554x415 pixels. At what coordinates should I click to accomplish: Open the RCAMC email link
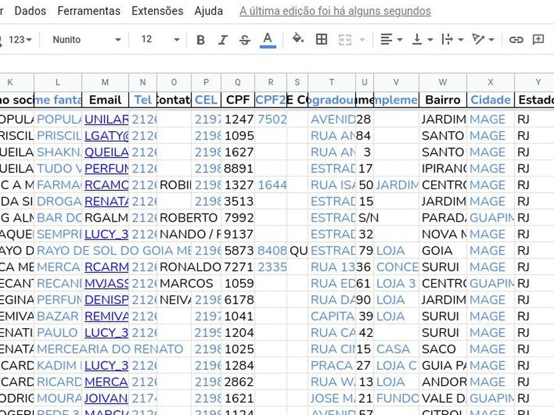pyautogui.click(x=106, y=185)
